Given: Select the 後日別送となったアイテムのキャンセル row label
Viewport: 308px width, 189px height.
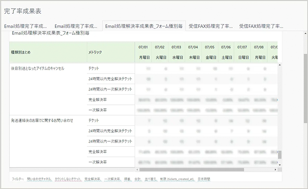Looking at the screenshot, I should [x=37, y=69].
